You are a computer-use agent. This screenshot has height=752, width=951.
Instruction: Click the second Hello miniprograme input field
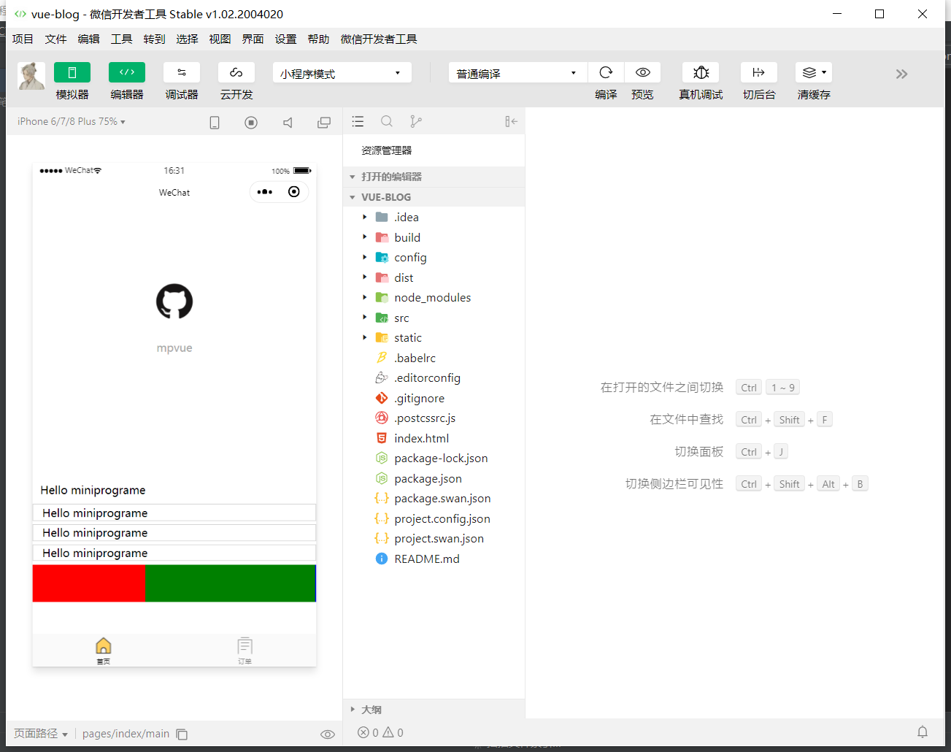pos(174,533)
